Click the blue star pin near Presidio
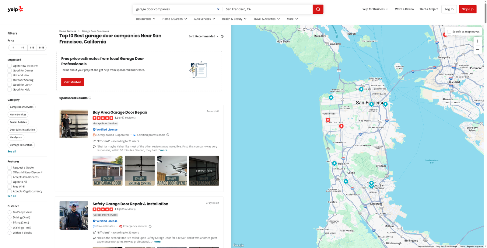The width and height of the screenshot is (487, 248). coord(331,98)
